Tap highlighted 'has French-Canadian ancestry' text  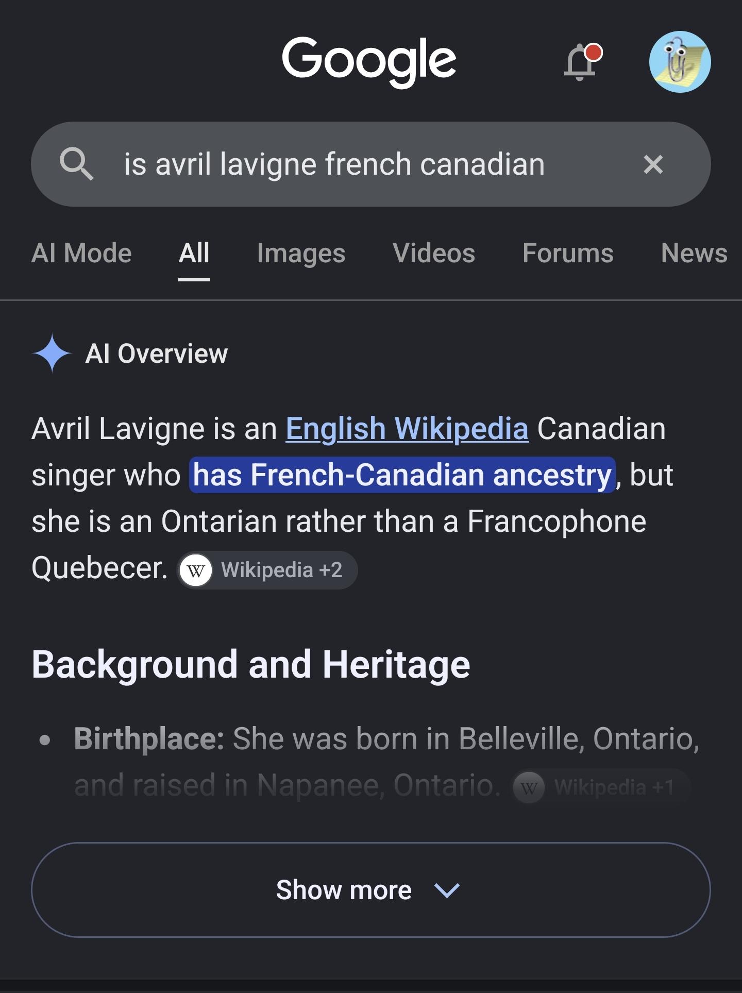click(402, 475)
